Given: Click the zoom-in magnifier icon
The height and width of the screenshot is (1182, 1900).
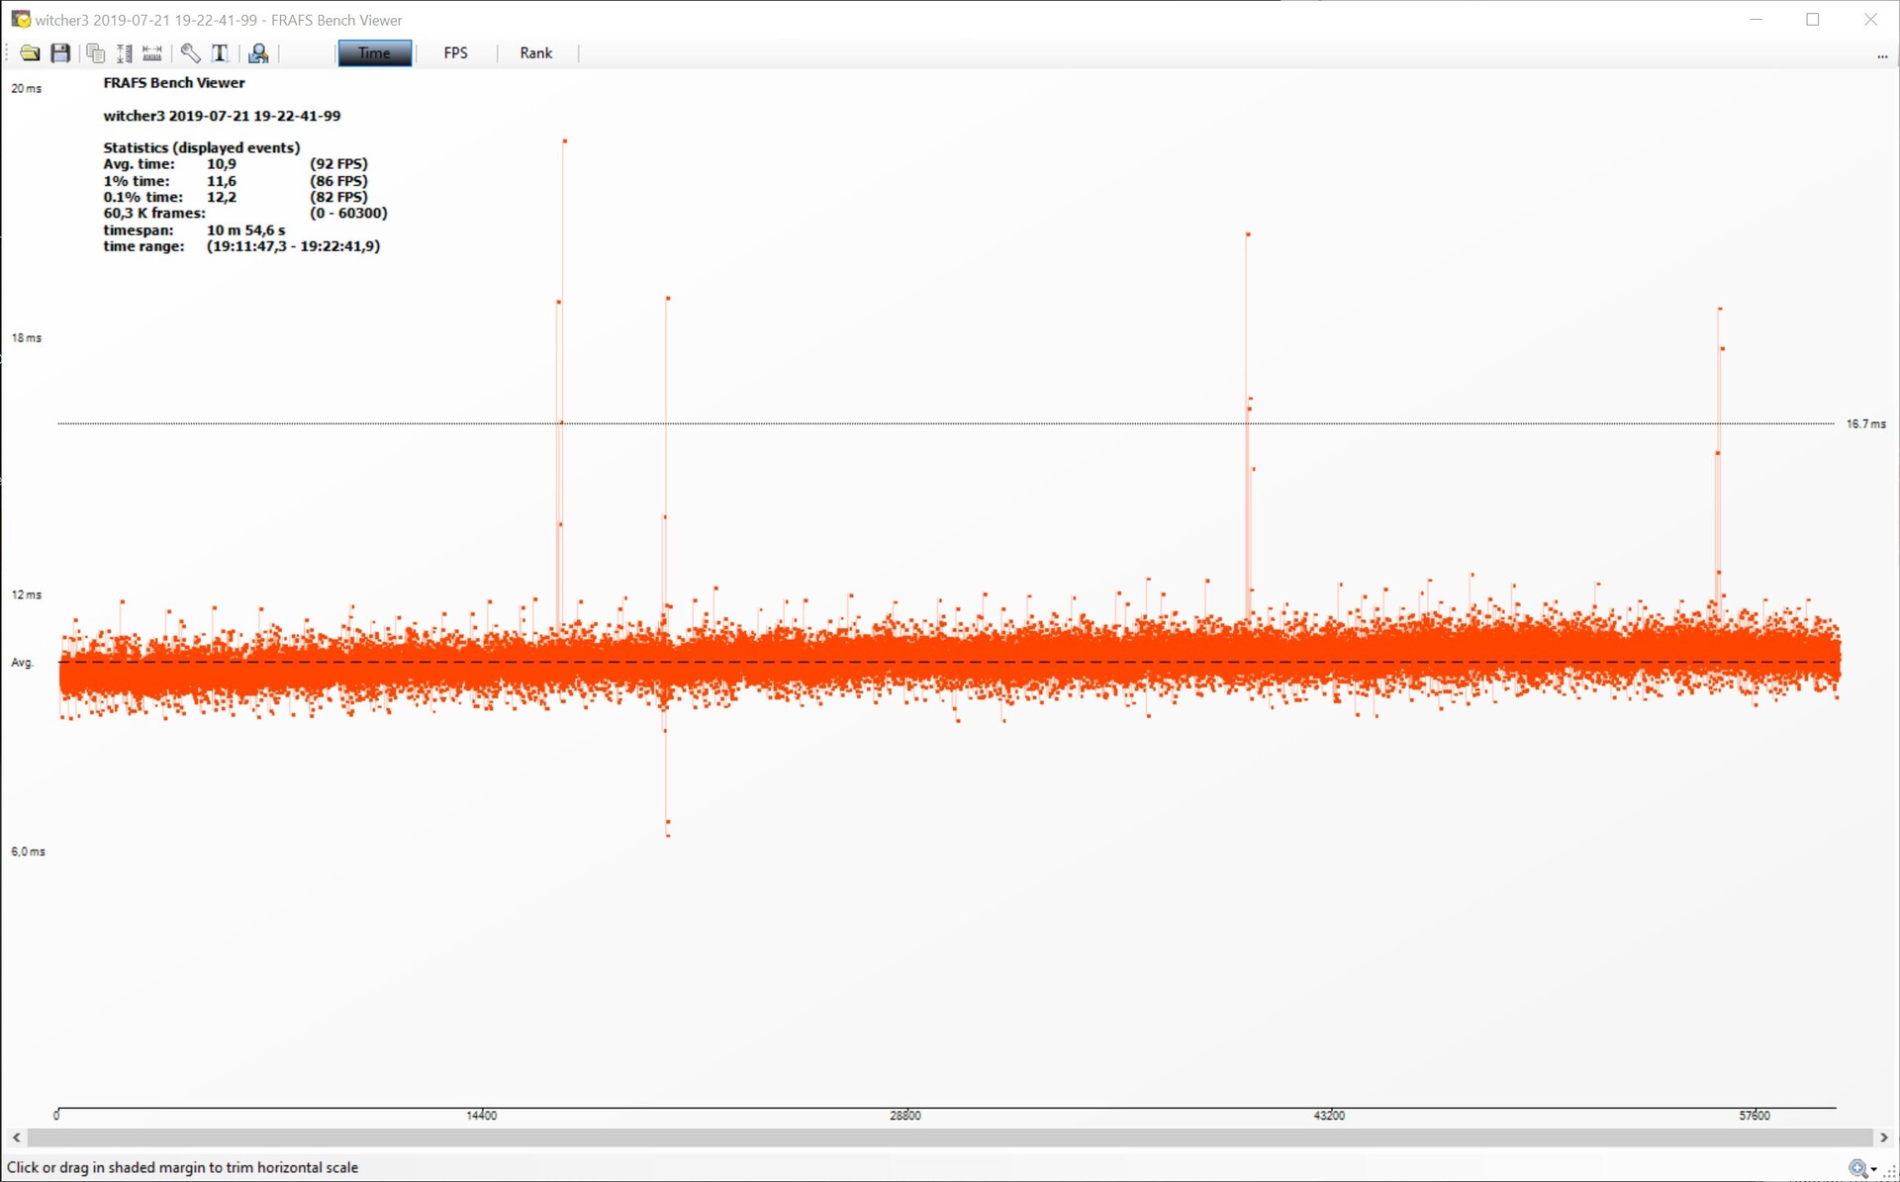Looking at the screenshot, I should point(1858,1169).
